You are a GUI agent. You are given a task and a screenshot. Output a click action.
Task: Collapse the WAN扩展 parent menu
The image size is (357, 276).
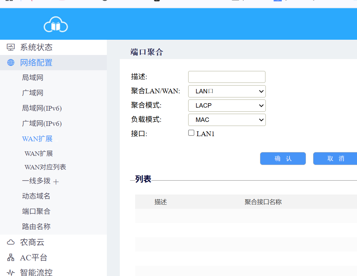point(37,139)
